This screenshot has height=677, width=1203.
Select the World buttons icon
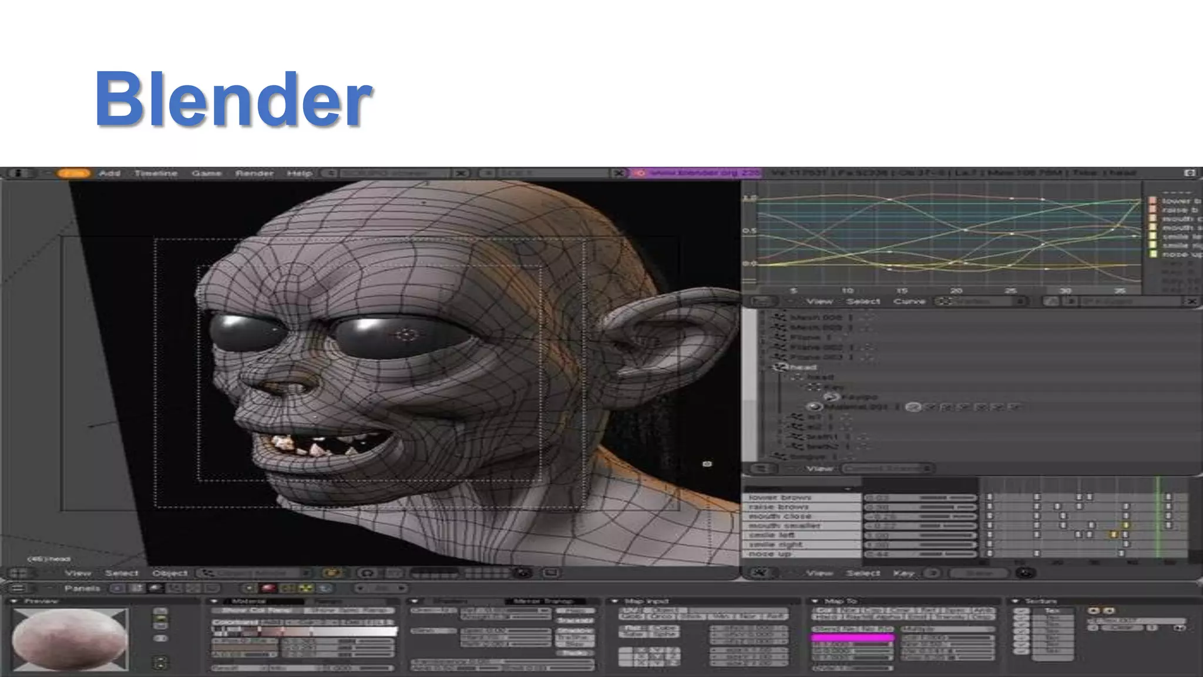point(325,588)
